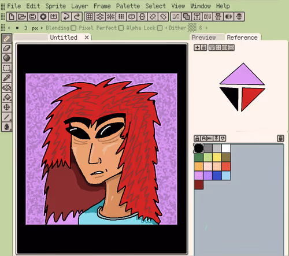289x256 pixels.
Task: Switch to the Preview tab
Action: pos(203,38)
